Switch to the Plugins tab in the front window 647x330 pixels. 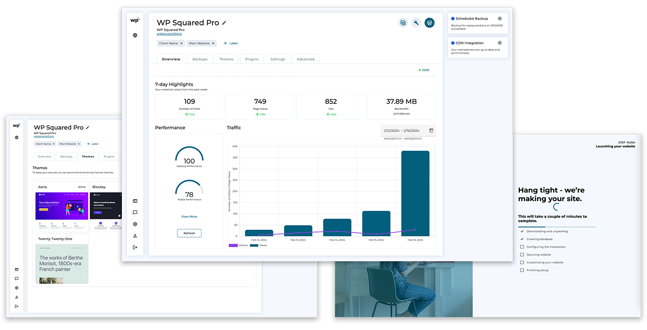coord(252,59)
